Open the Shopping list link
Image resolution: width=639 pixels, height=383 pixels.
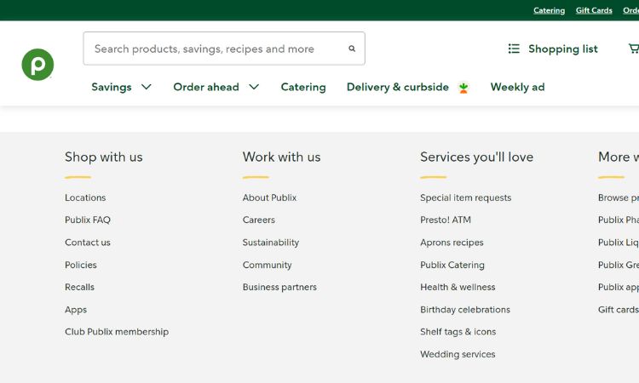tap(563, 49)
